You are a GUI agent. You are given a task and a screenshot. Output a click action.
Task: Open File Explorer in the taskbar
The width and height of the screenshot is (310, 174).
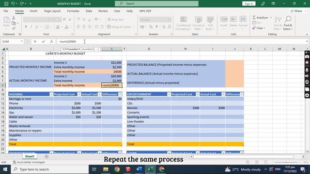click(106, 169)
